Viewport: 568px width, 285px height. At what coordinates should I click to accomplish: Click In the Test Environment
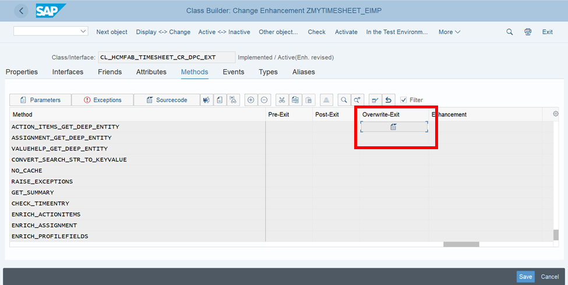pos(397,32)
